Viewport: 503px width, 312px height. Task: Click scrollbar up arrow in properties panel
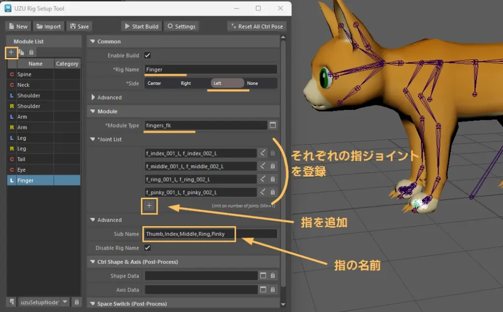(283, 37)
